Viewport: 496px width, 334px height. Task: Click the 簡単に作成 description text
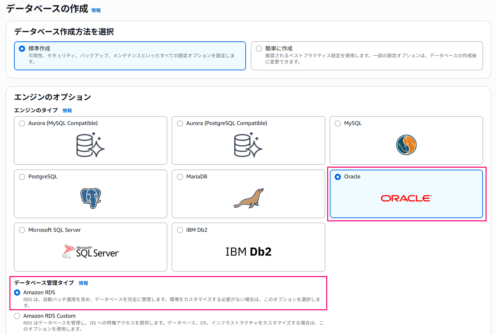(x=371, y=59)
